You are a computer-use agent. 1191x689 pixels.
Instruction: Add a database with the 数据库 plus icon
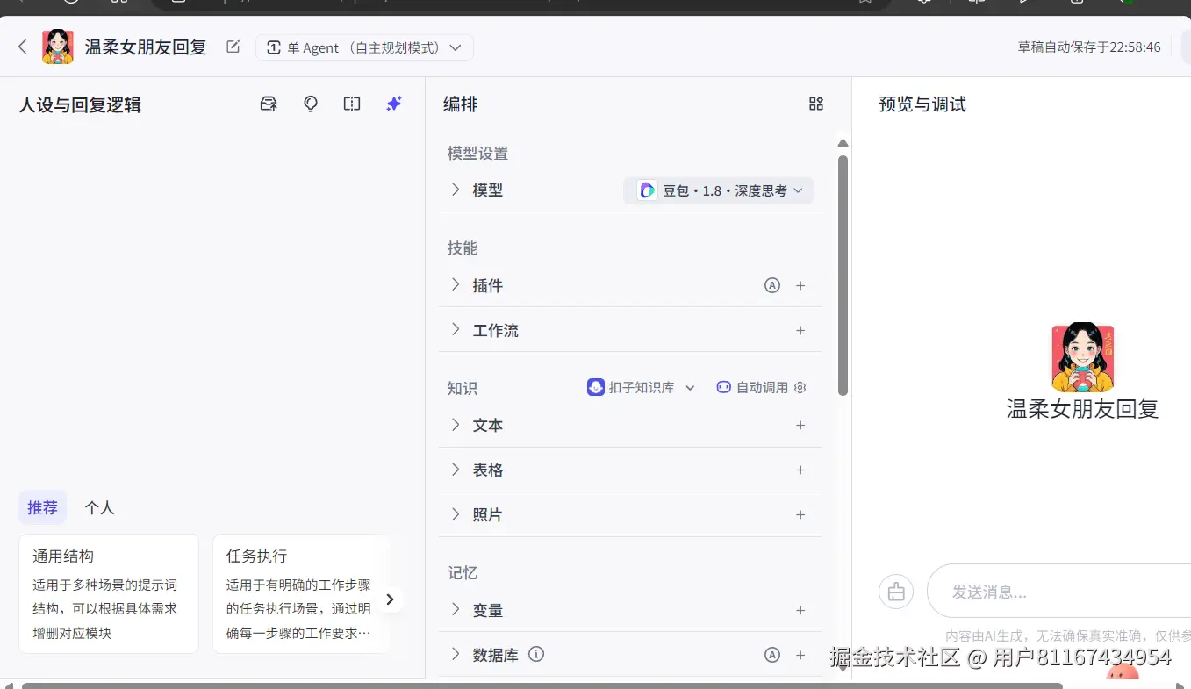(800, 655)
